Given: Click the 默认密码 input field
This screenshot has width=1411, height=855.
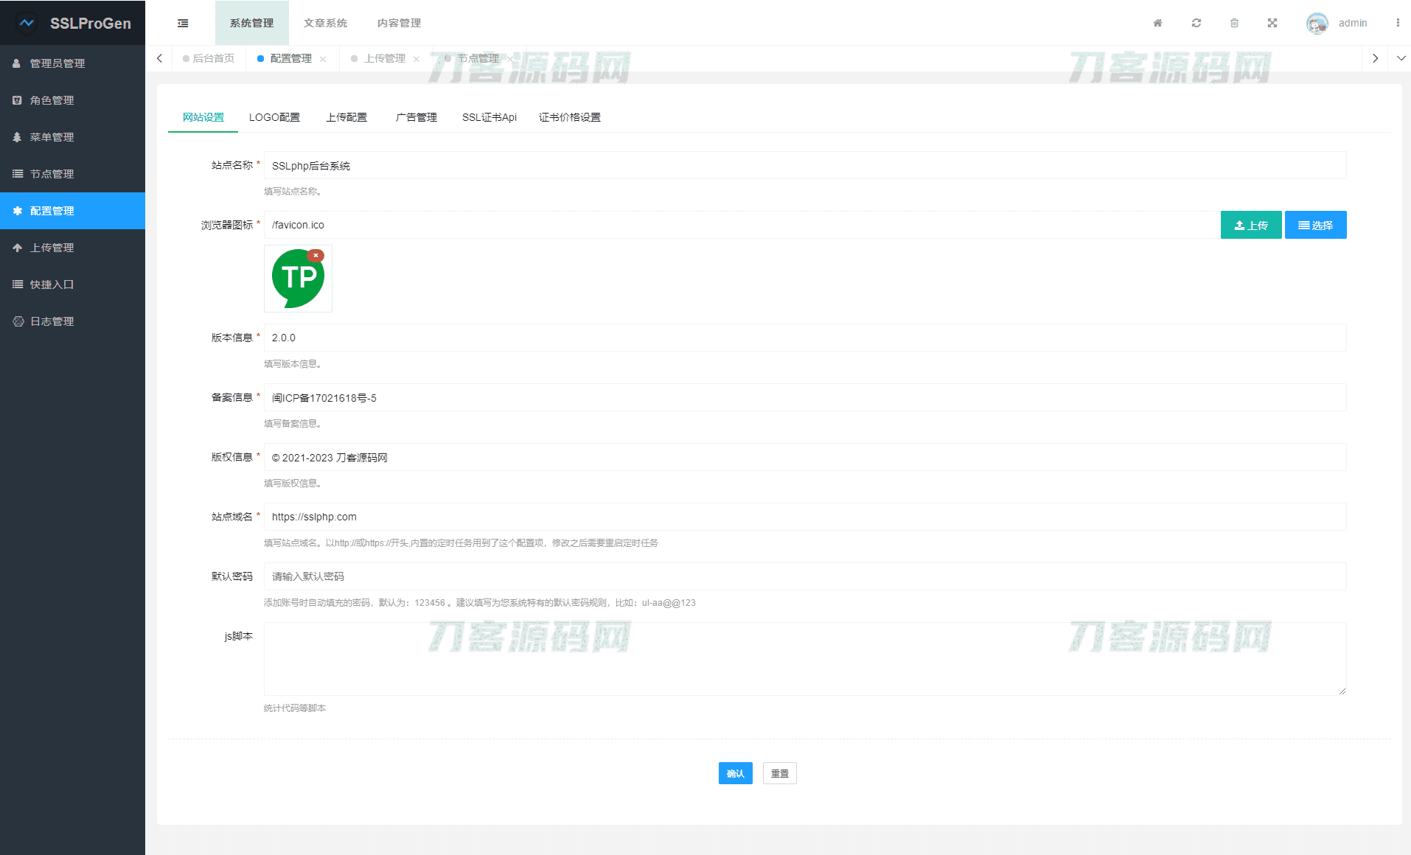Looking at the screenshot, I should pos(805,576).
